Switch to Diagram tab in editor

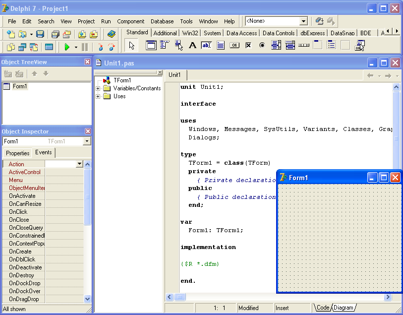click(x=344, y=308)
